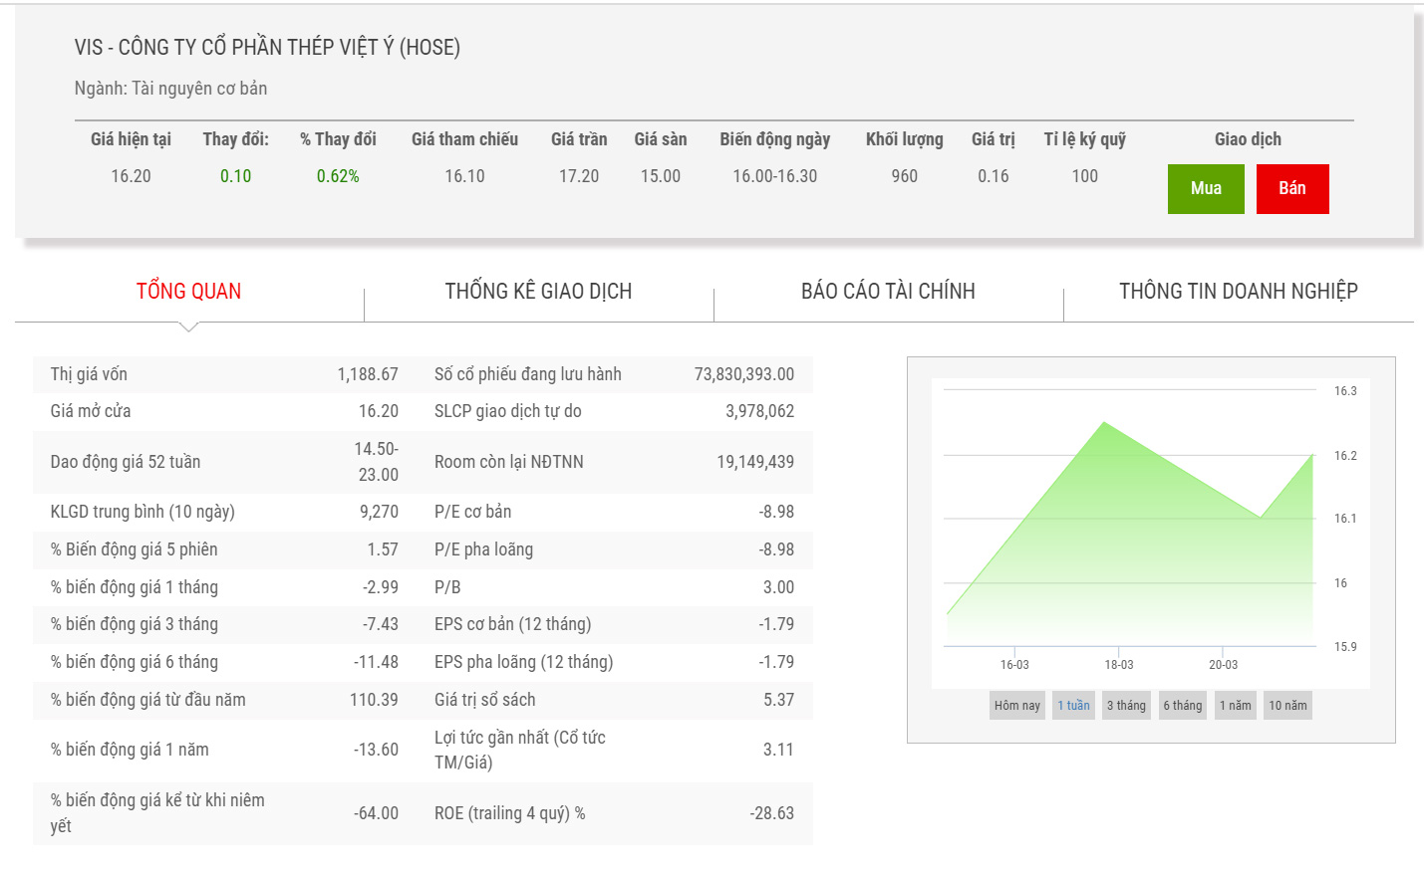1424x875 pixels.
Task: Click the P/E cơ bản row label
Action: tap(472, 512)
